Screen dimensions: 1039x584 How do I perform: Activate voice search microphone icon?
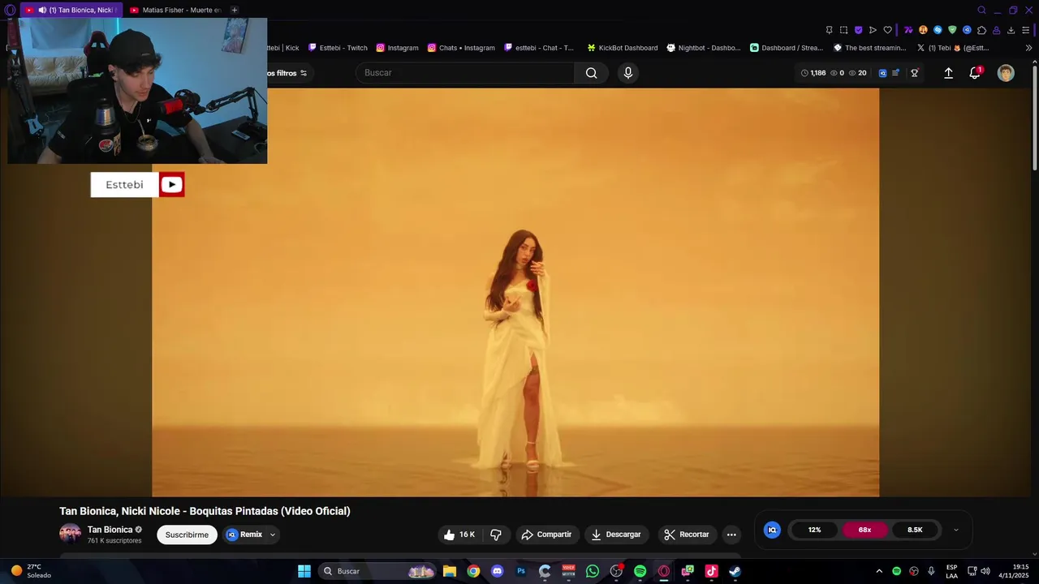click(627, 73)
